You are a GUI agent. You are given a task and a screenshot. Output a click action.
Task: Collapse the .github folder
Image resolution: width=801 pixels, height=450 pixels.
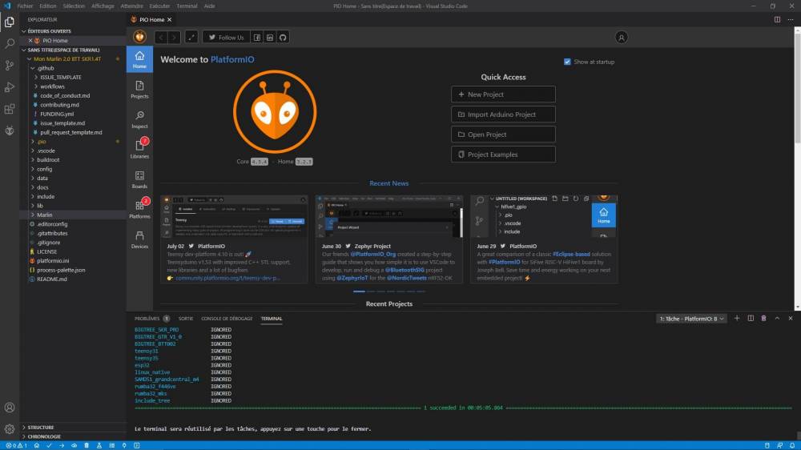pos(44,68)
